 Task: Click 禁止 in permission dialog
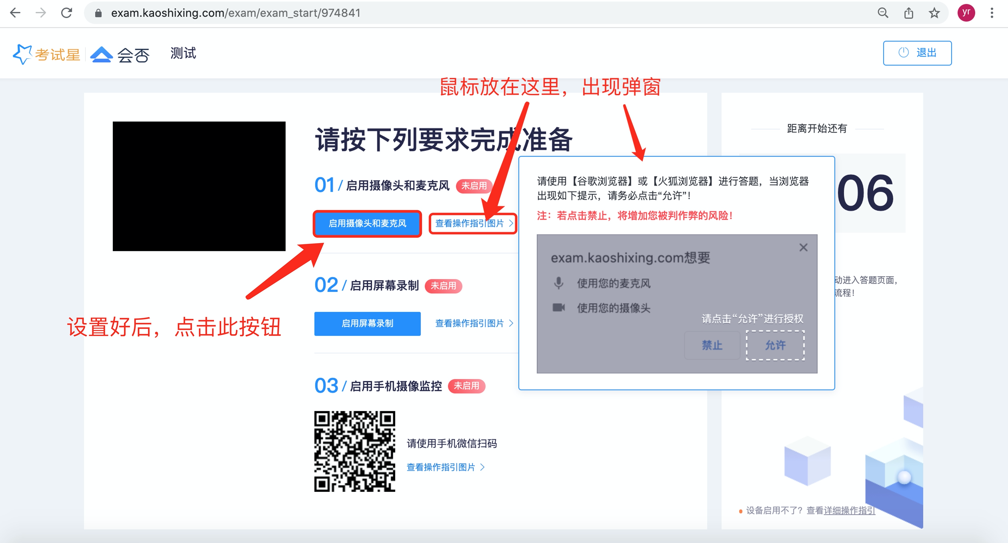712,345
